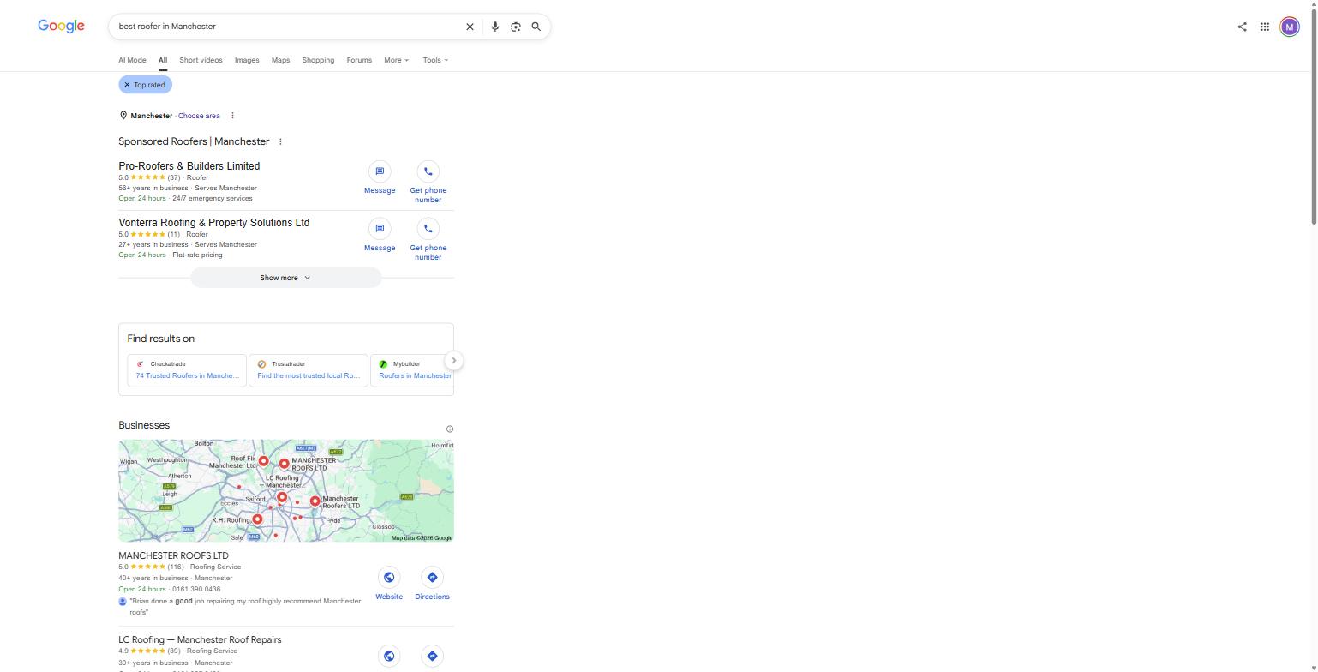The height and width of the screenshot is (672, 1318).
Task: Expand the More dropdown
Action: click(396, 60)
